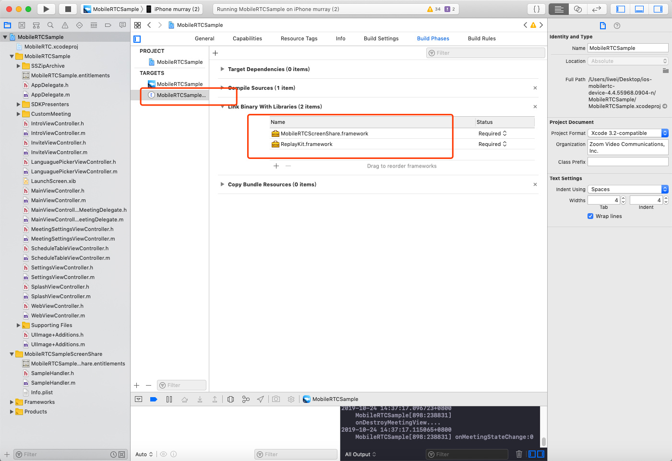Show the File inspector
The height and width of the screenshot is (461, 672).
[x=603, y=26]
